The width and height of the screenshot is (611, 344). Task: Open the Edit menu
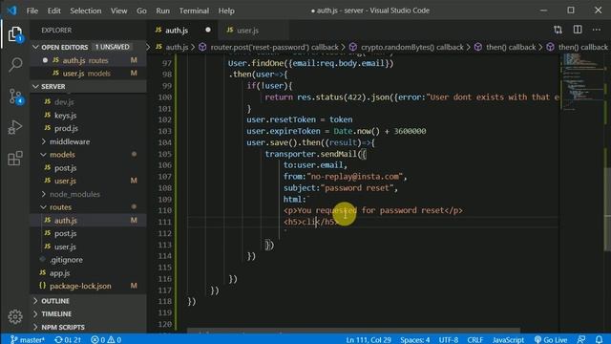click(x=53, y=11)
